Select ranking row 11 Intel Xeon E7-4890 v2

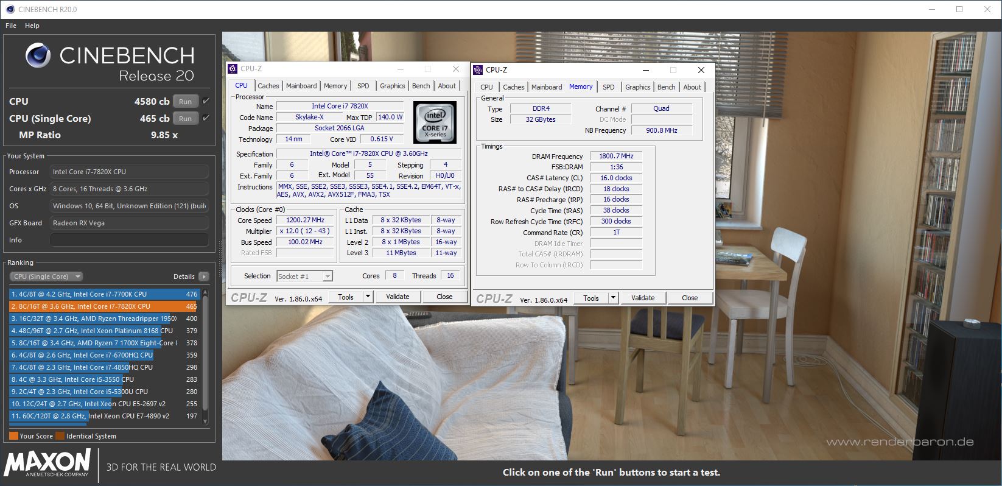(105, 416)
